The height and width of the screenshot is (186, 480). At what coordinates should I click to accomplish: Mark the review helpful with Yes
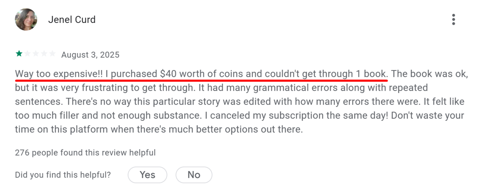[147, 175]
